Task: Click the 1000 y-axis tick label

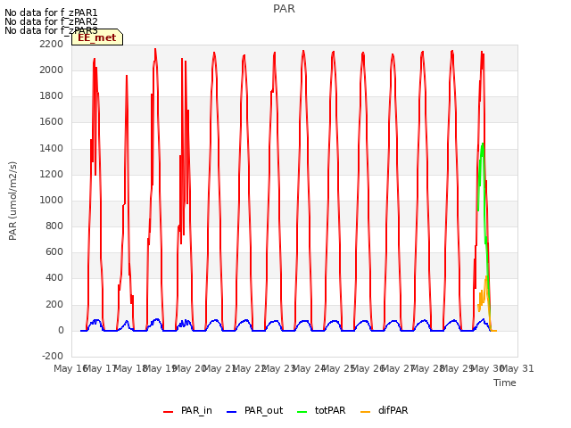Action: pyautogui.click(x=52, y=200)
